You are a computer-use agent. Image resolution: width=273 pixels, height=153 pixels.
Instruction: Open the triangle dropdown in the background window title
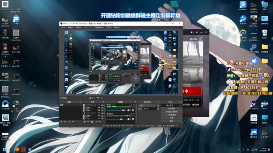pyautogui.click(x=197, y=32)
